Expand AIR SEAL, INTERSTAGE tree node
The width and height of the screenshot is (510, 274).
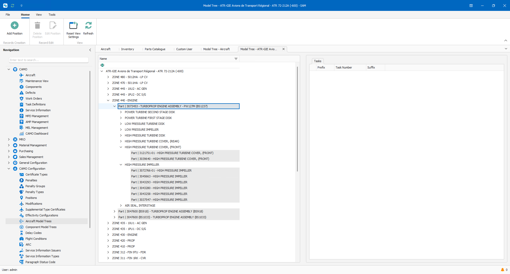pos(121,206)
